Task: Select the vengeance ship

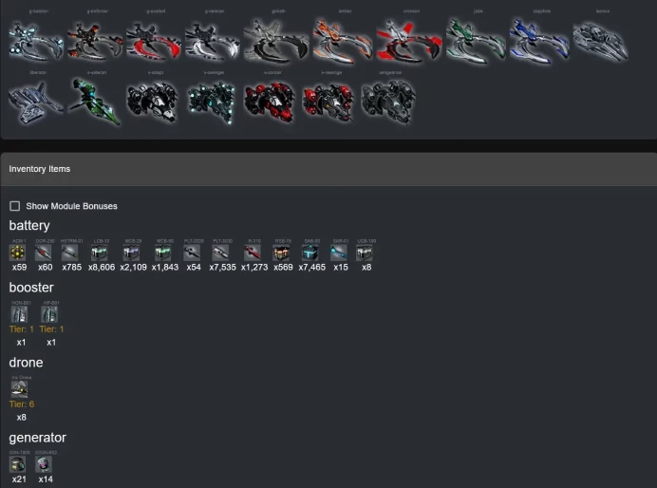Action: tap(388, 103)
